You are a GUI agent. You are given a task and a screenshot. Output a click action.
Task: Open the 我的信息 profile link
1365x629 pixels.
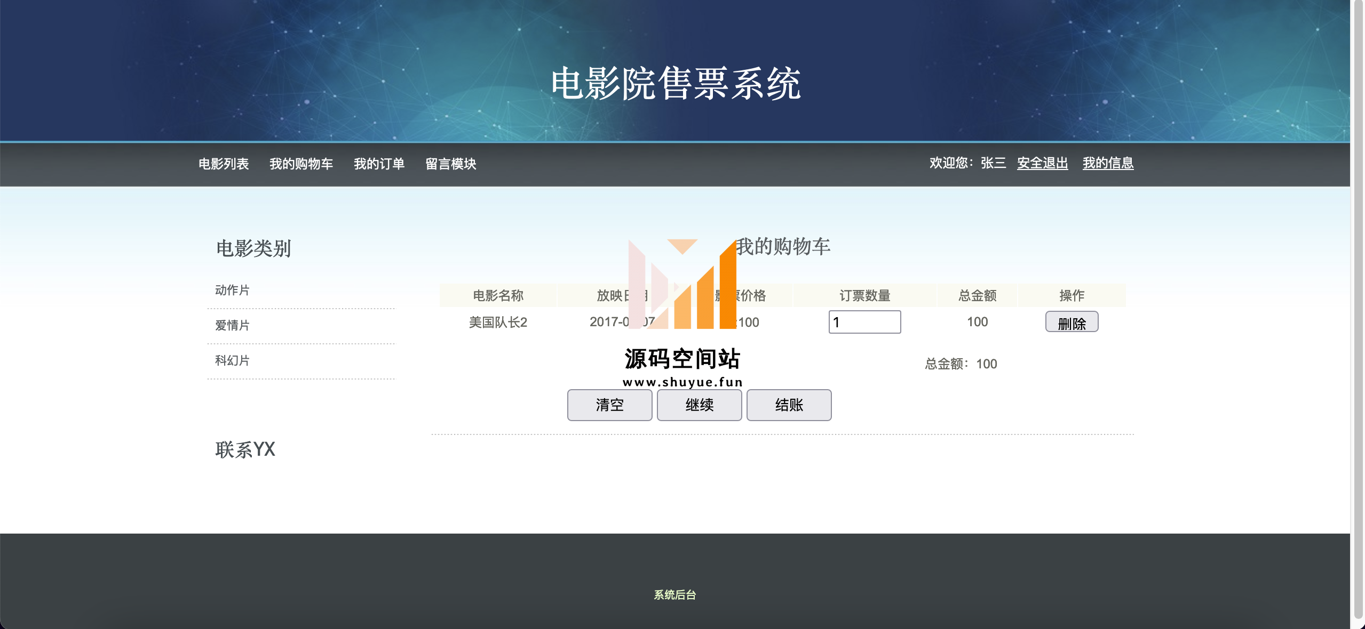click(x=1108, y=163)
